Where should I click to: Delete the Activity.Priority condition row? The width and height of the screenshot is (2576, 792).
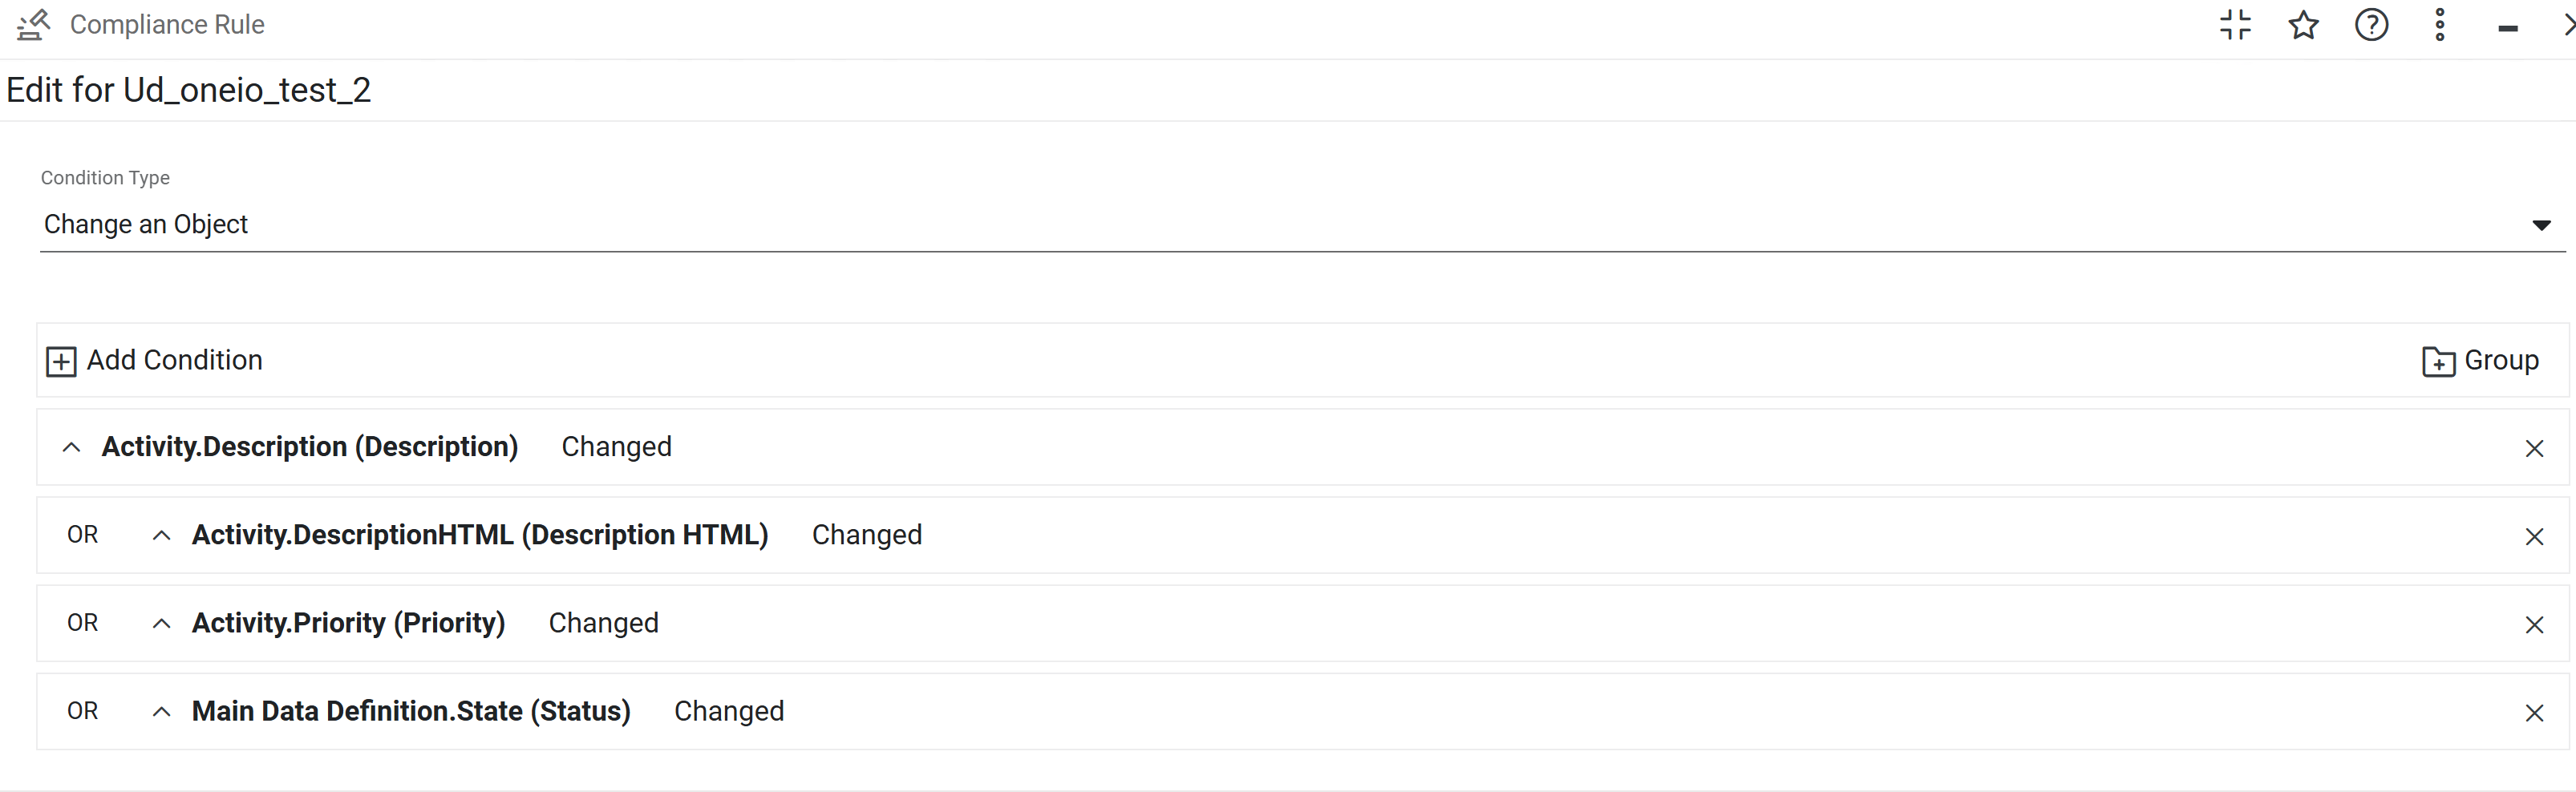2533,624
